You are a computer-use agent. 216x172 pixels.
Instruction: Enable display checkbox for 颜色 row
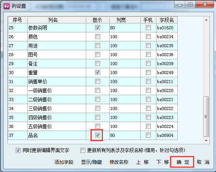[x=97, y=37]
